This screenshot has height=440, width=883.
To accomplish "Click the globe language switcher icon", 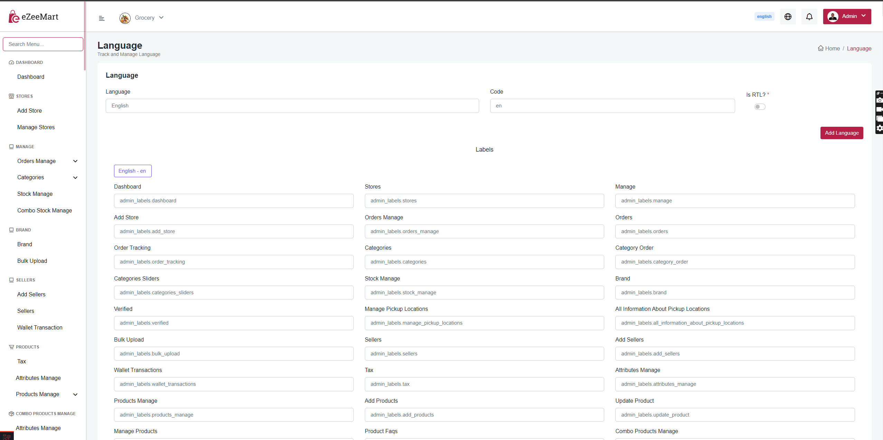I will 788,17.
